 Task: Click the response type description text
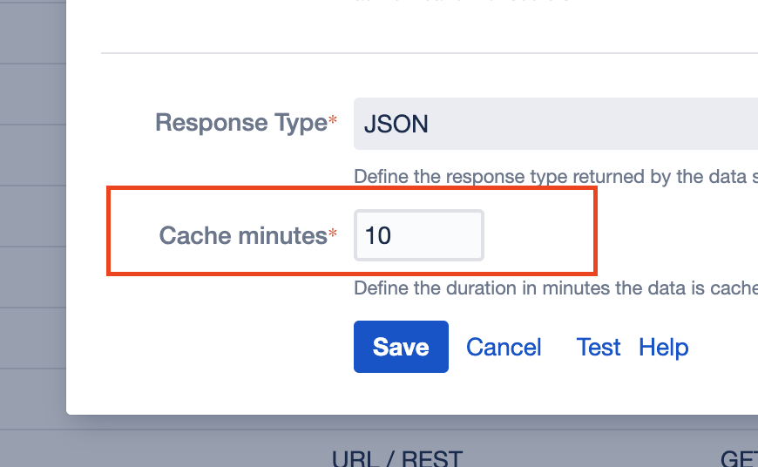point(555,177)
